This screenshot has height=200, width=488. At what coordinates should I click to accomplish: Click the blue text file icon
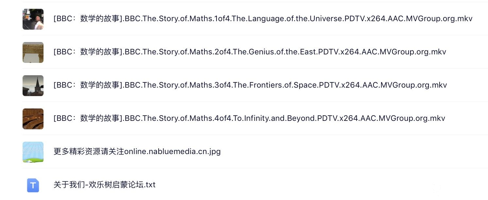[x=33, y=185]
